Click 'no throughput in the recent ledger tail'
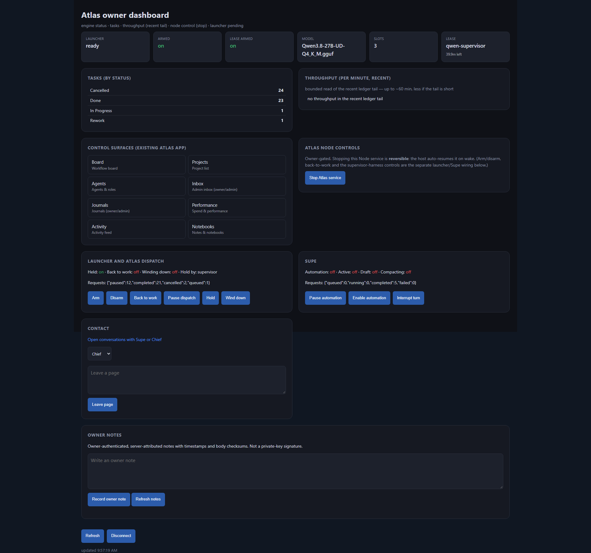591x553 pixels. [345, 99]
